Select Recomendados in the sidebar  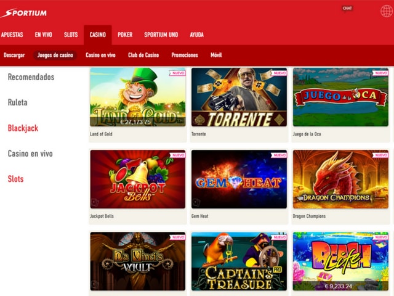pyautogui.click(x=31, y=77)
